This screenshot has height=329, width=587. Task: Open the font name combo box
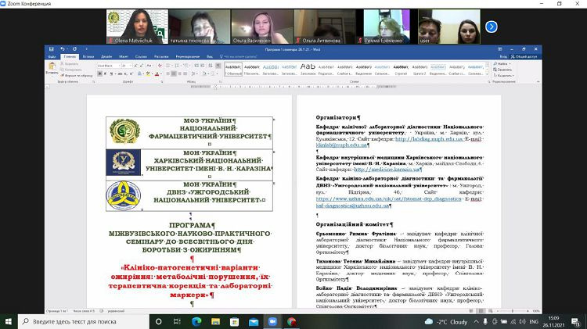(x=109, y=66)
